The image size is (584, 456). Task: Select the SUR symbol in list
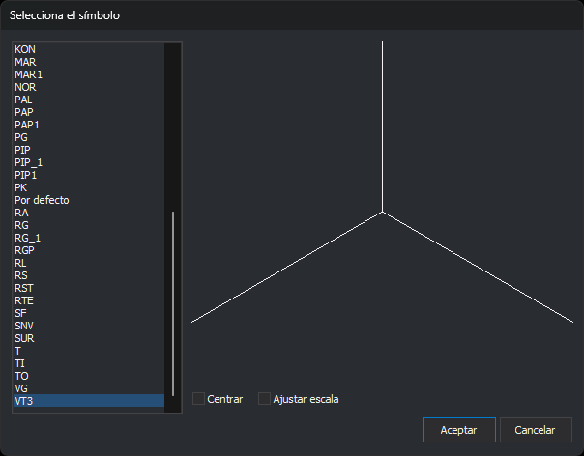pyautogui.click(x=89, y=338)
